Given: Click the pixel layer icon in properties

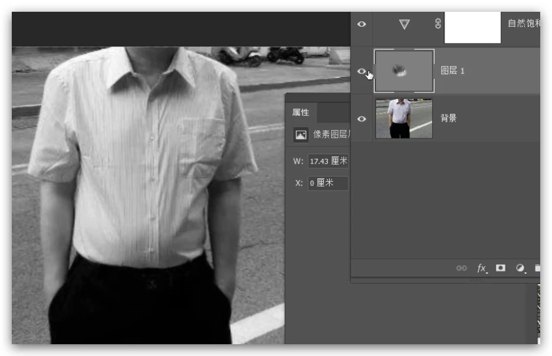Looking at the screenshot, I should point(301,135).
